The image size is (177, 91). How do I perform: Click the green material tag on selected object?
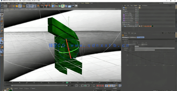(x=153, y=26)
